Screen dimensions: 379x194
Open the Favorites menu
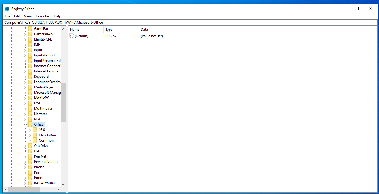[43, 16]
